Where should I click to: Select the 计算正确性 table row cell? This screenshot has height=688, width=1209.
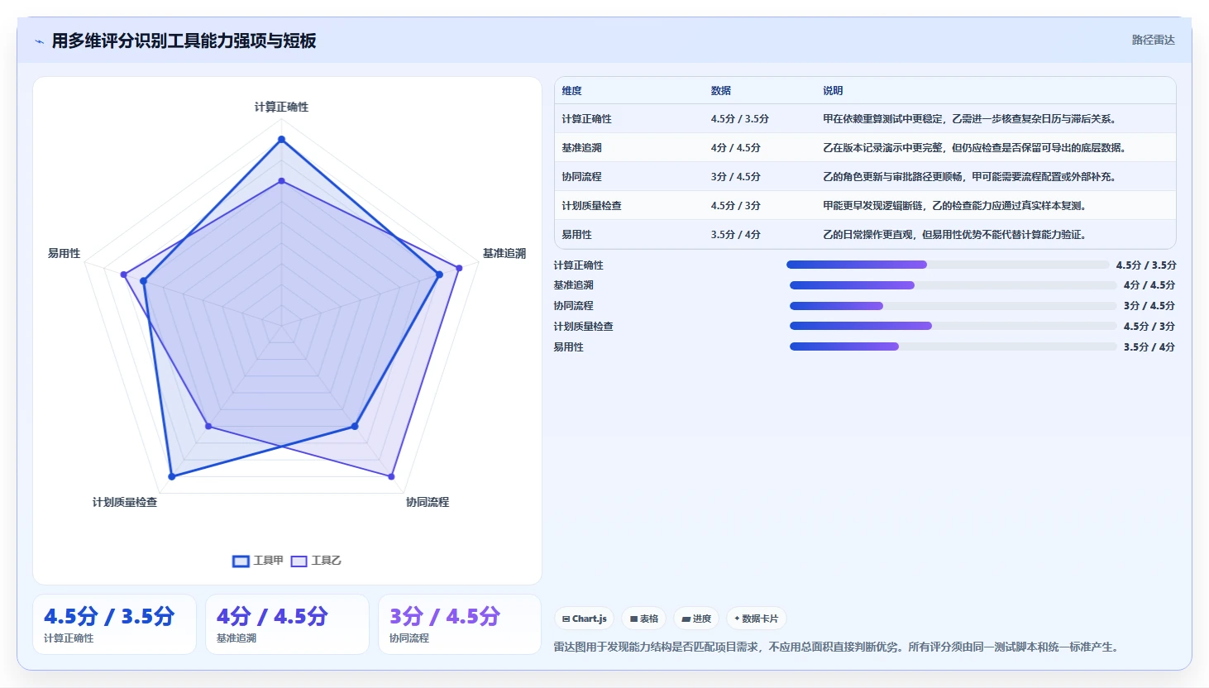click(x=586, y=119)
